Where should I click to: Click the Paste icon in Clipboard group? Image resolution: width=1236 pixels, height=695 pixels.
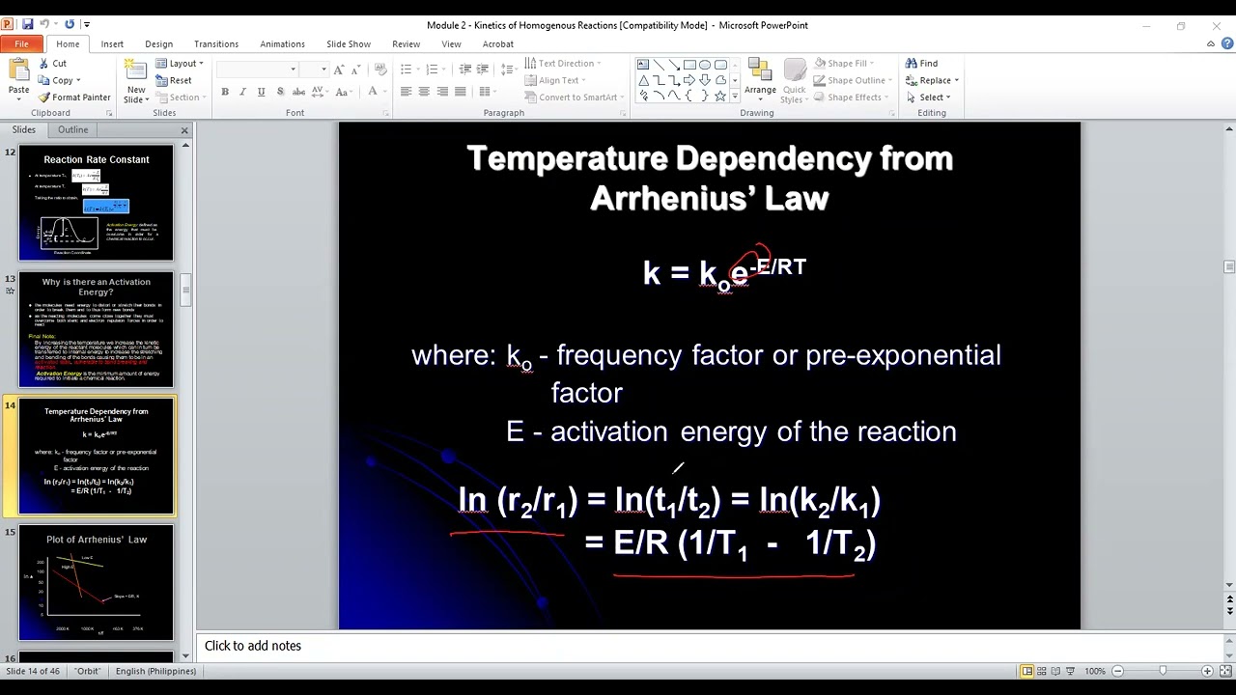[18, 69]
